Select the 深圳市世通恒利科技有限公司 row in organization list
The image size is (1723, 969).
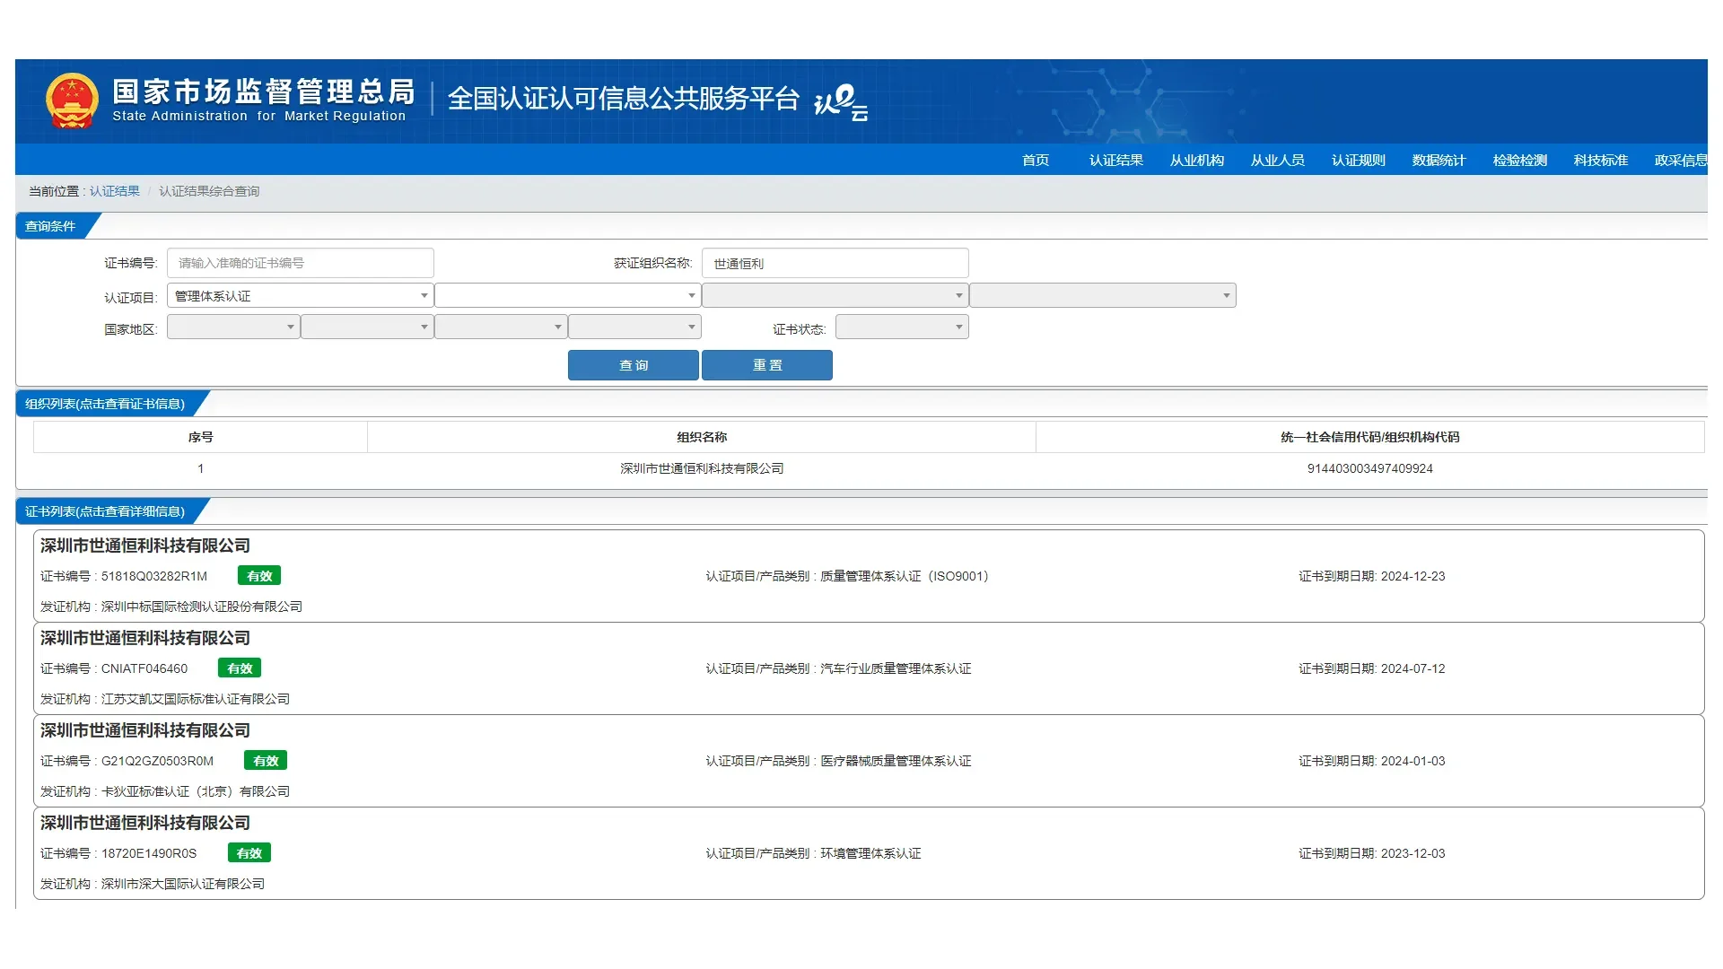[x=701, y=468]
